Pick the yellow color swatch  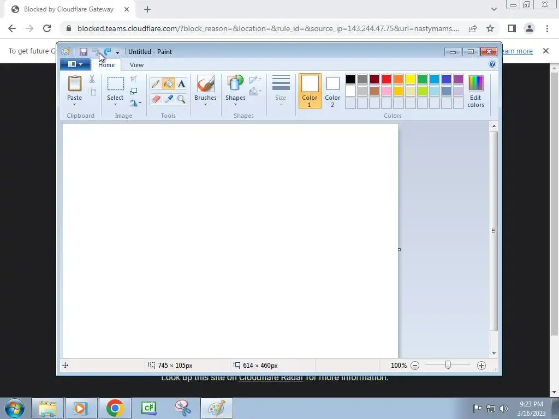coord(411,79)
